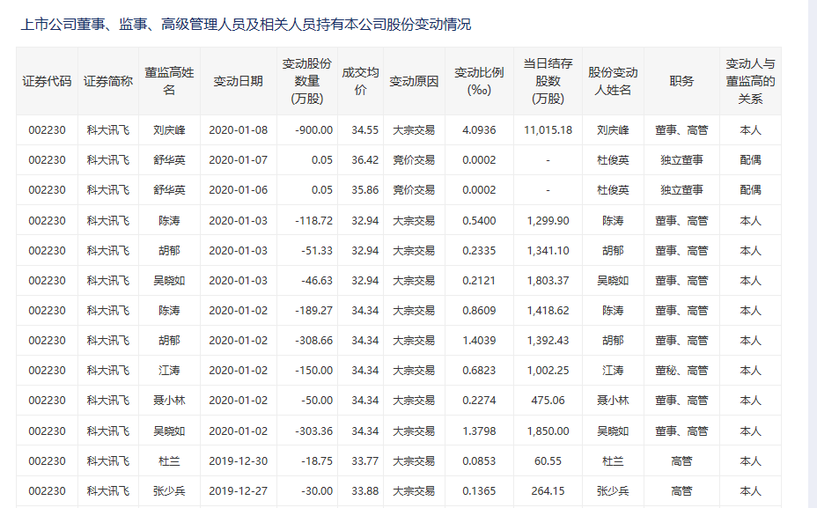
Task: Click the 变动比例(‰) column header
Action: 479,81
